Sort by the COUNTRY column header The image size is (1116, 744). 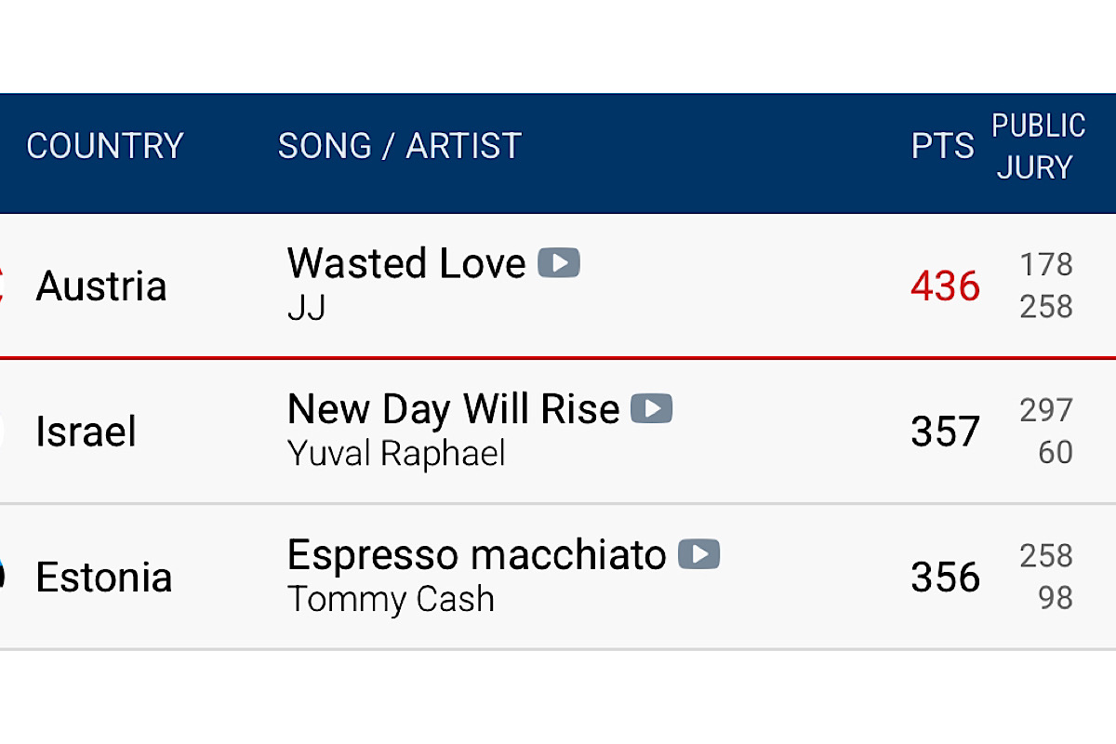coord(105,146)
